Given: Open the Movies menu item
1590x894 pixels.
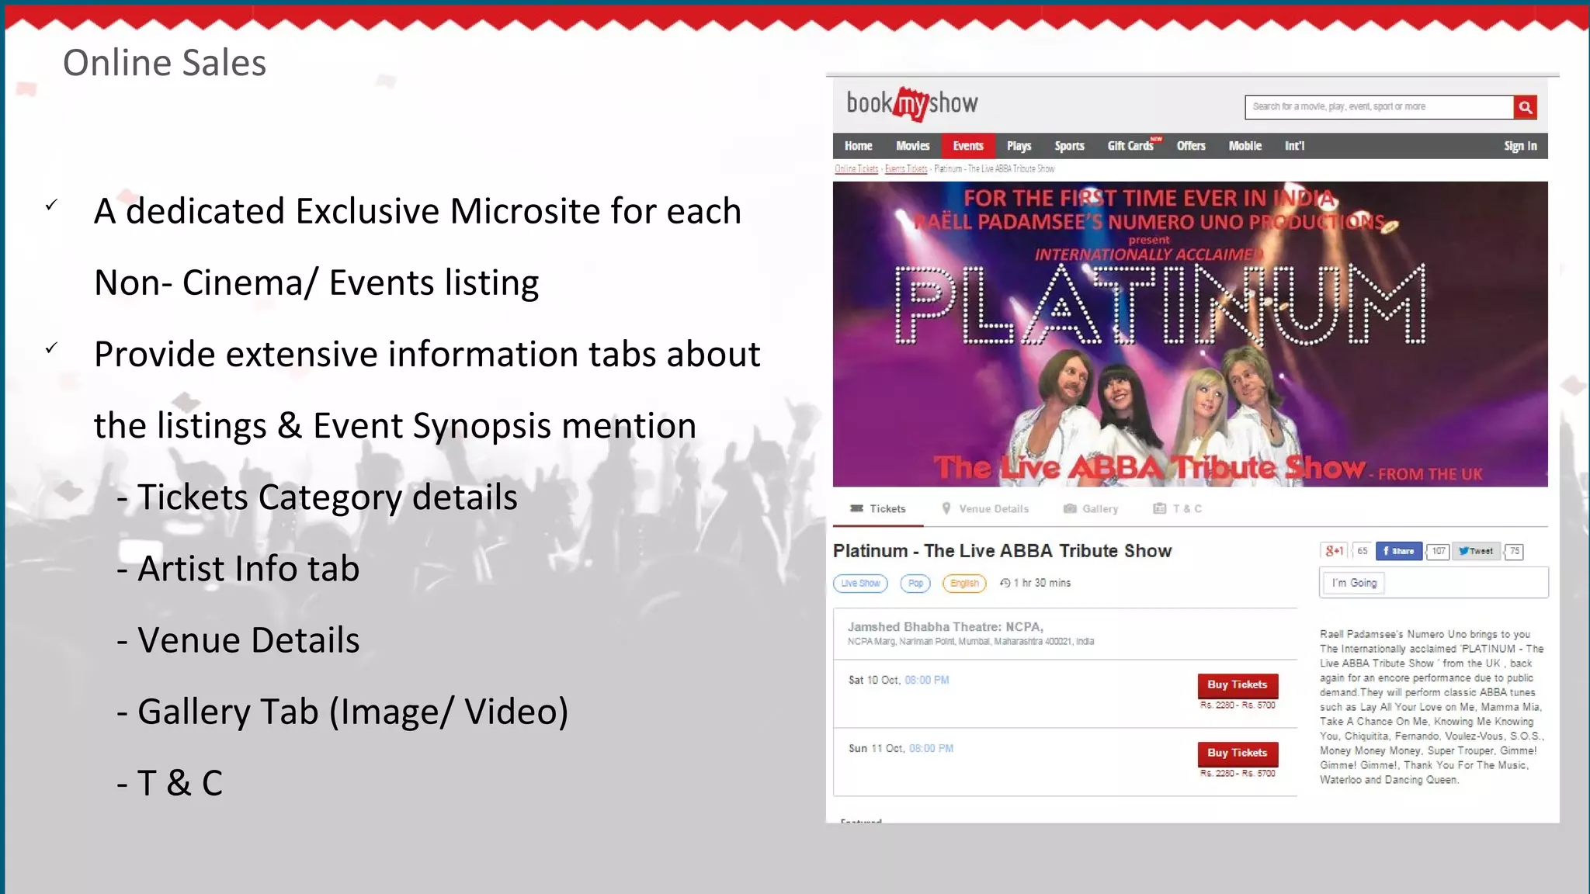Looking at the screenshot, I should (x=912, y=146).
